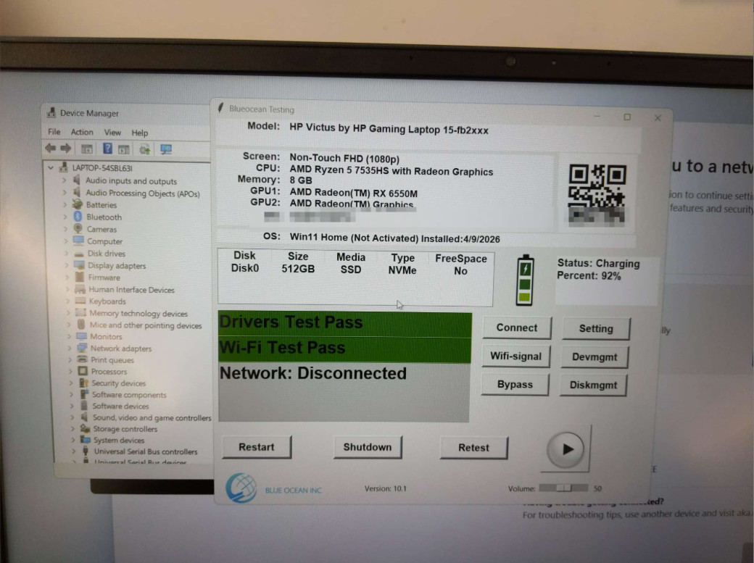
Task: Click the Diskmgmt button
Action: click(593, 385)
